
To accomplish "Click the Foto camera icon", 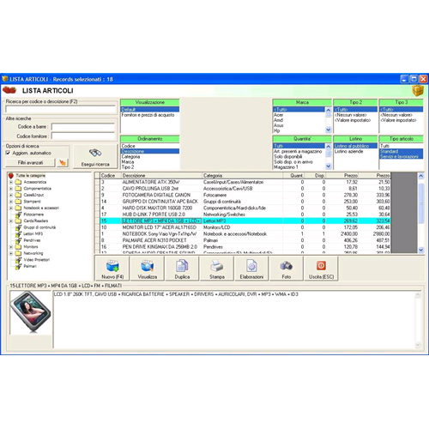I will (286, 269).
